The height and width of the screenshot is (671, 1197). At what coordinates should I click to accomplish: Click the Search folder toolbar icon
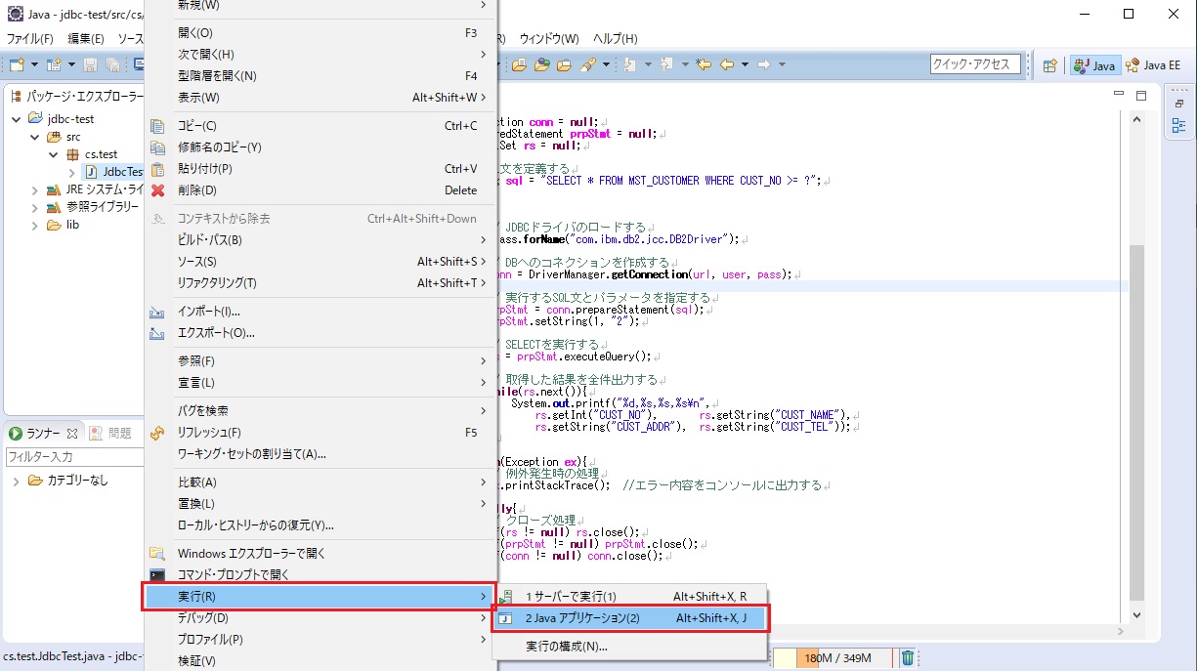pos(564,64)
